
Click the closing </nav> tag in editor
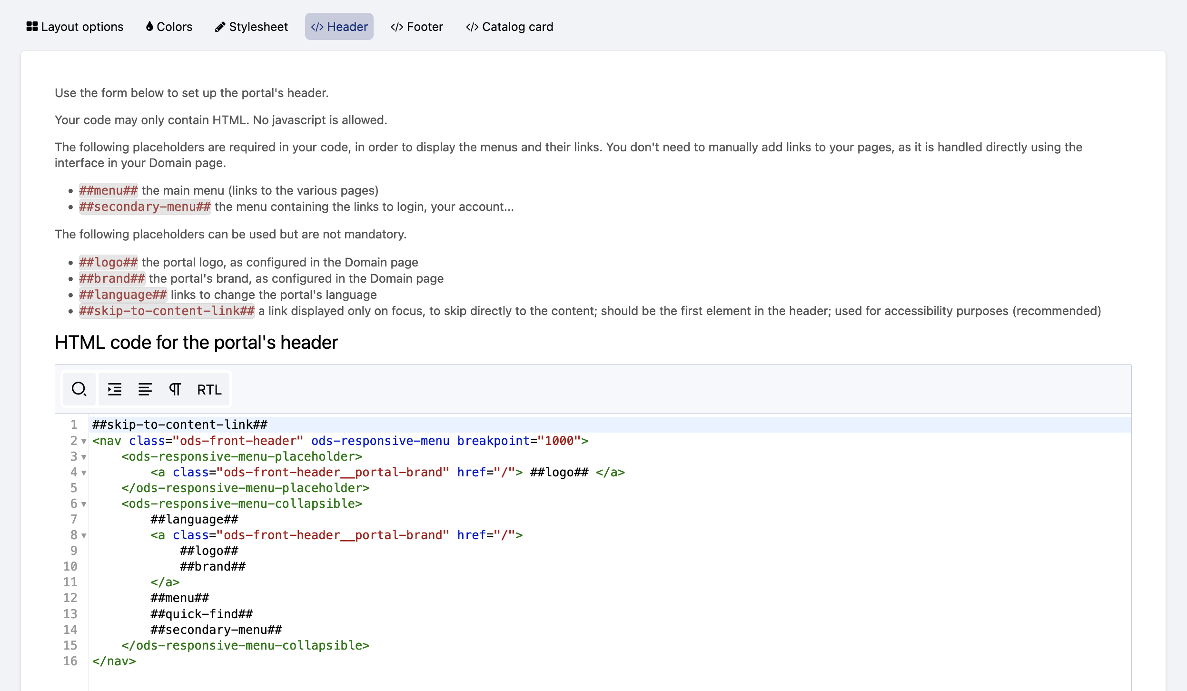tap(114, 661)
